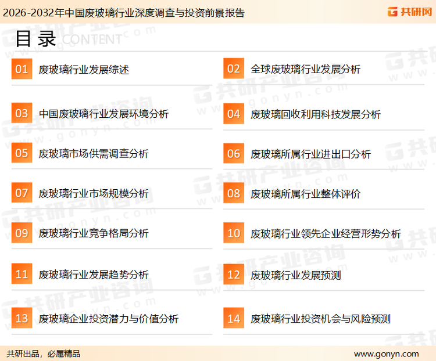Screen dimensions: 436x361
Task: Click the CONTENT subtitle text
Action: 92,39
